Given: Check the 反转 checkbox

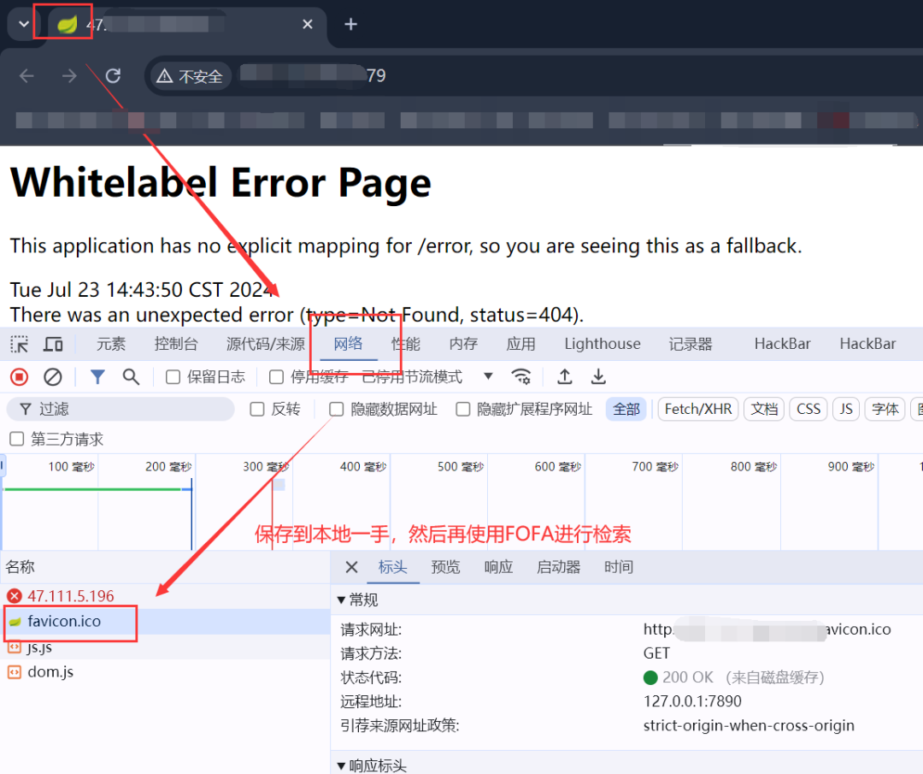Looking at the screenshot, I should point(257,410).
